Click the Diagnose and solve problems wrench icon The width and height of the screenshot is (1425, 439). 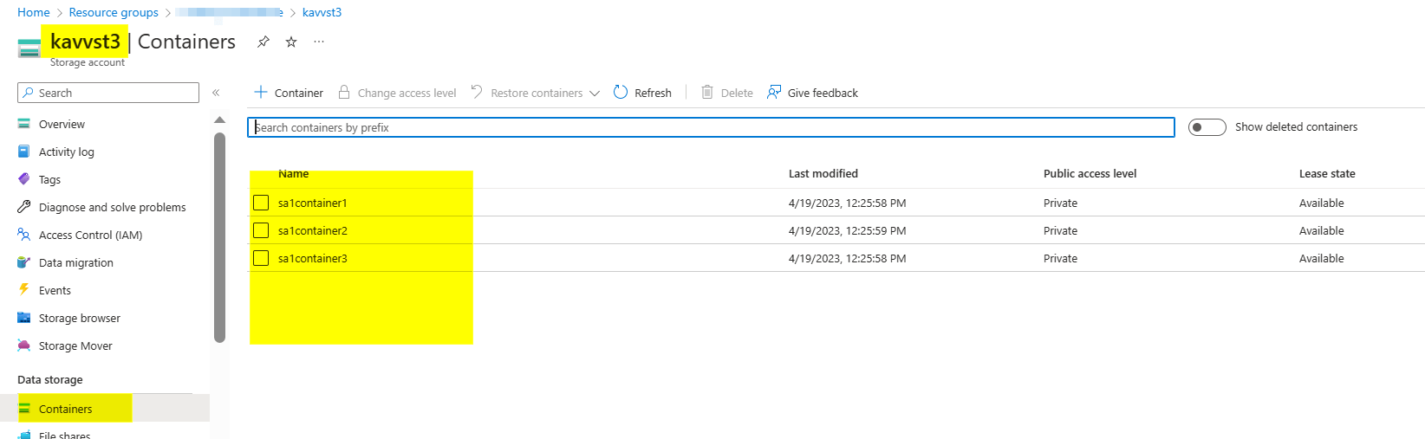pos(24,207)
